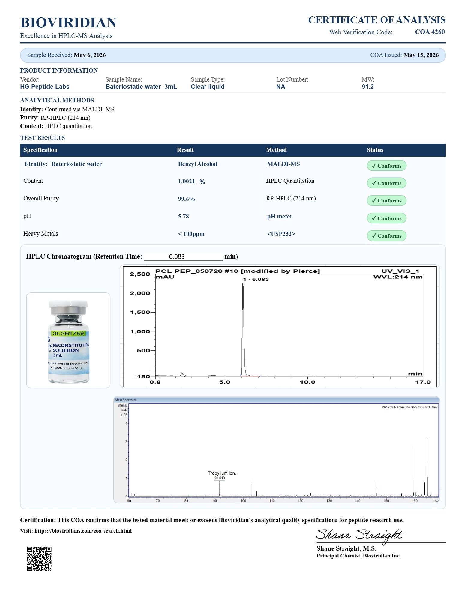Select the content result '1.0021 %'
The height and width of the screenshot is (594, 459).
click(191, 181)
